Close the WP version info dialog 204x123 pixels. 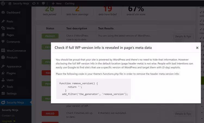(x=197, y=48)
